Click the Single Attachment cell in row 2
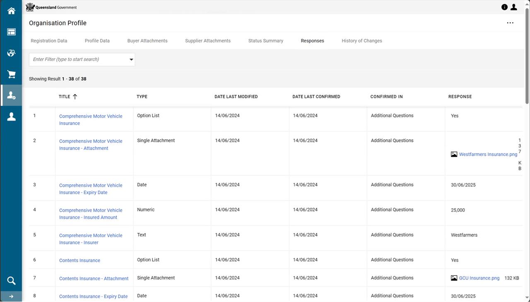 click(x=156, y=140)
